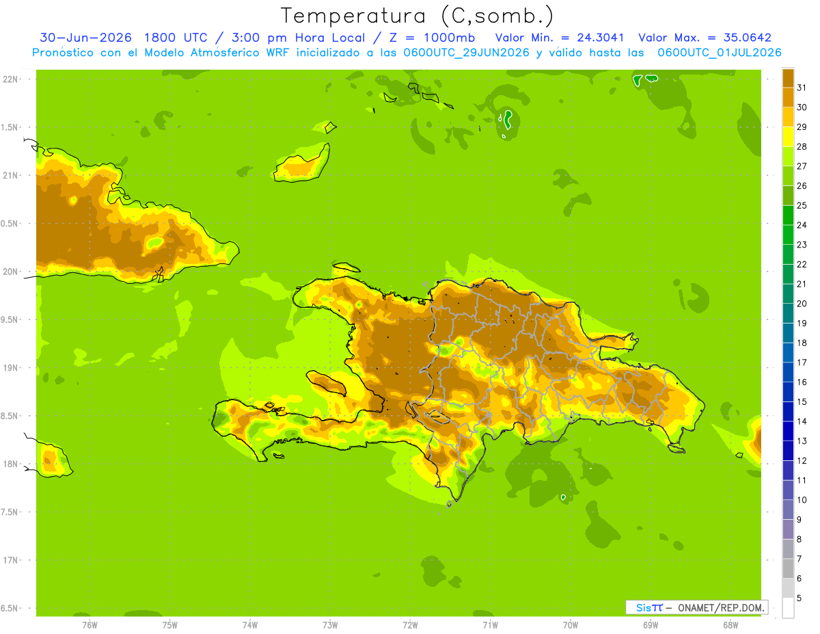Click the "75W" longitude label
This screenshot has height=634, width=820.
tap(169, 625)
